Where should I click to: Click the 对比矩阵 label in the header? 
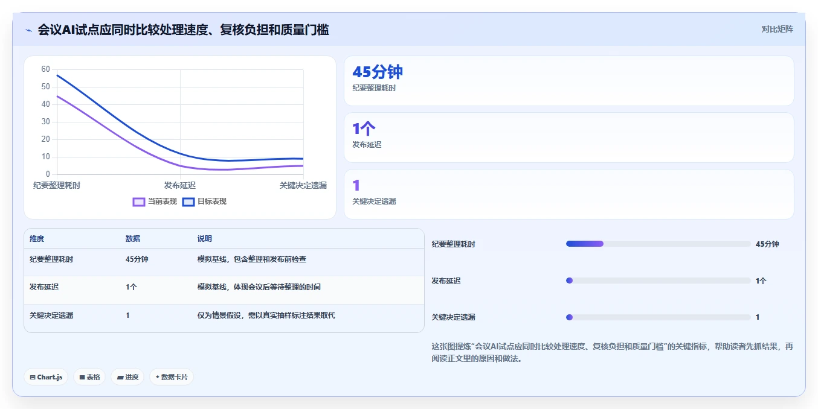(x=778, y=29)
